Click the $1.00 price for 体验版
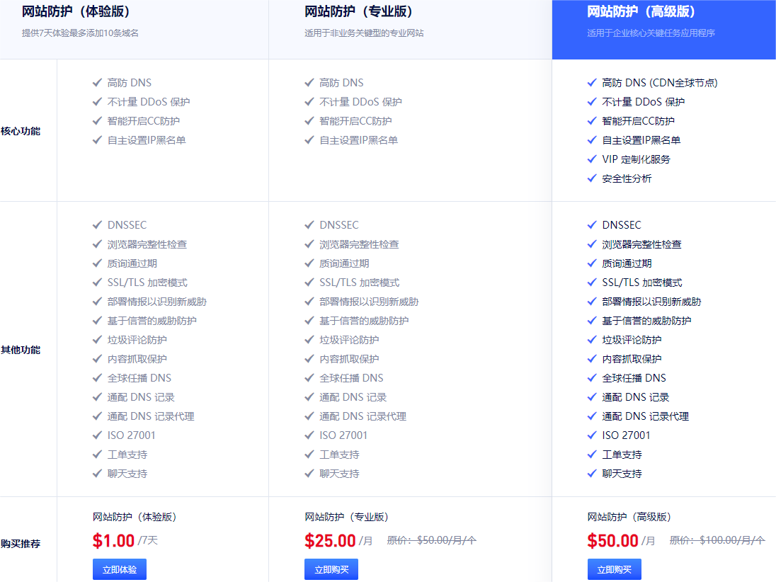Viewport: 776px width, 582px height. pyautogui.click(x=113, y=540)
